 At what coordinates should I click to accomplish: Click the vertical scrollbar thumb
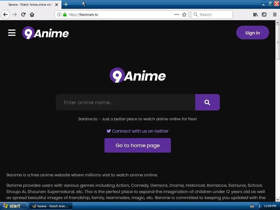278,42
